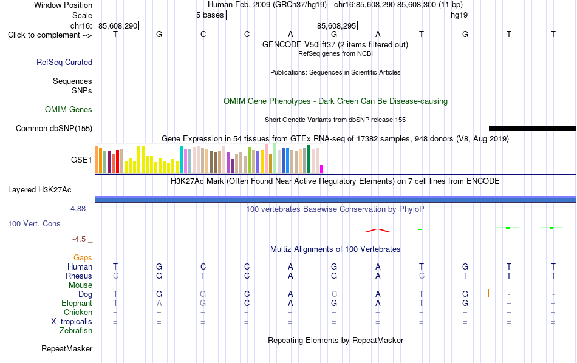This screenshot has height=363, width=577.
Task: Open the RepeatMasker track label
Action: [67, 348]
